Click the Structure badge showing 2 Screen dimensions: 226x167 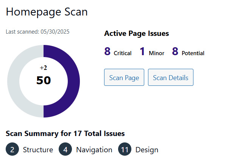12,149
